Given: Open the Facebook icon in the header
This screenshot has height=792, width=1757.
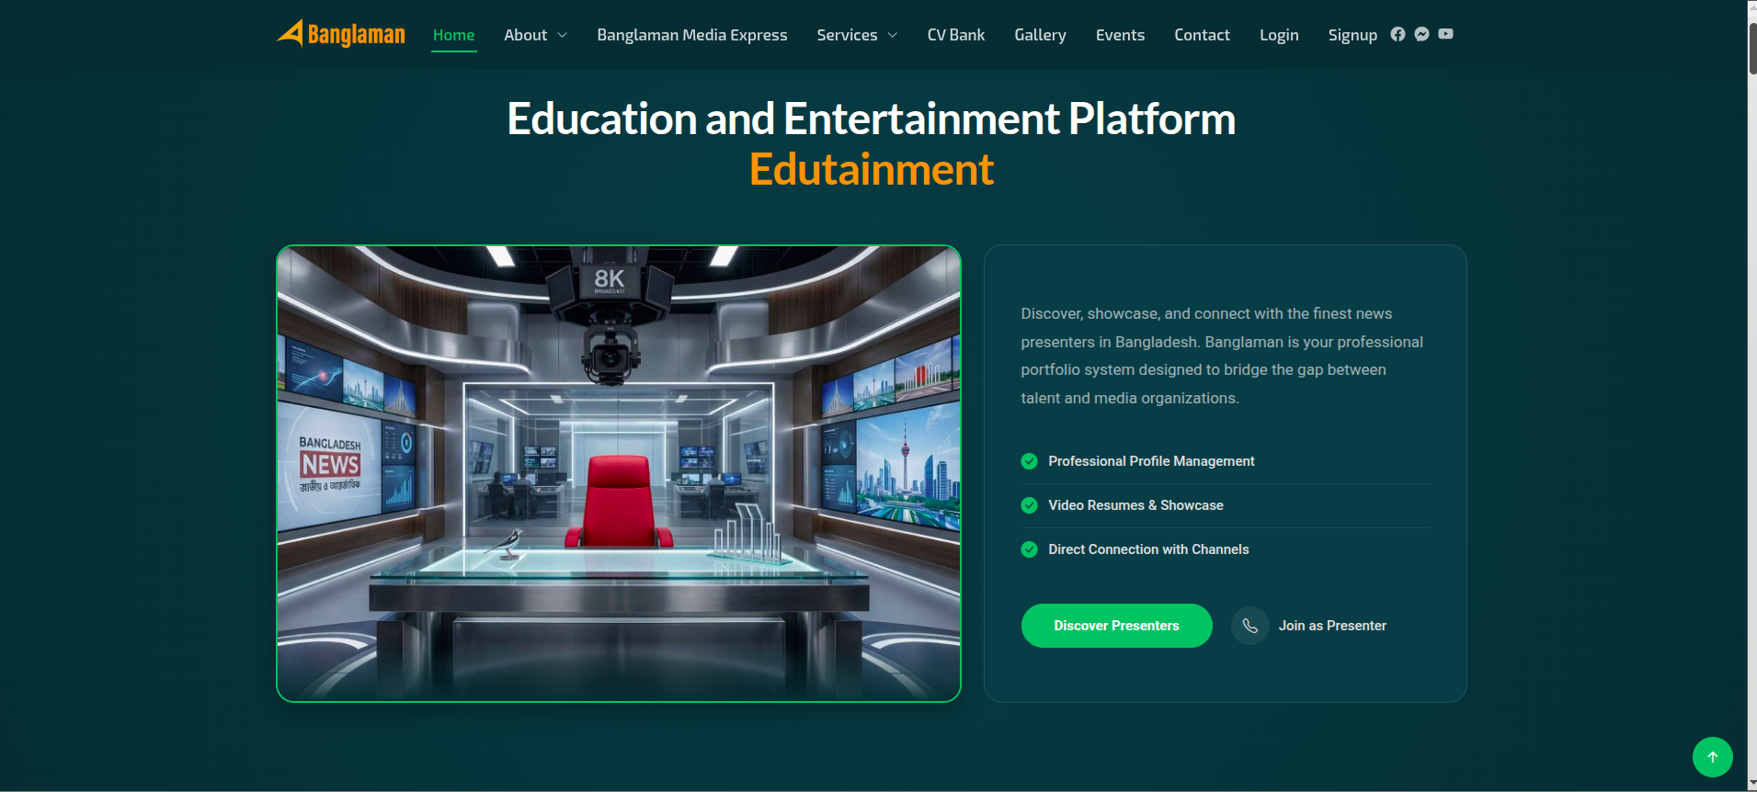Looking at the screenshot, I should pos(1398,34).
